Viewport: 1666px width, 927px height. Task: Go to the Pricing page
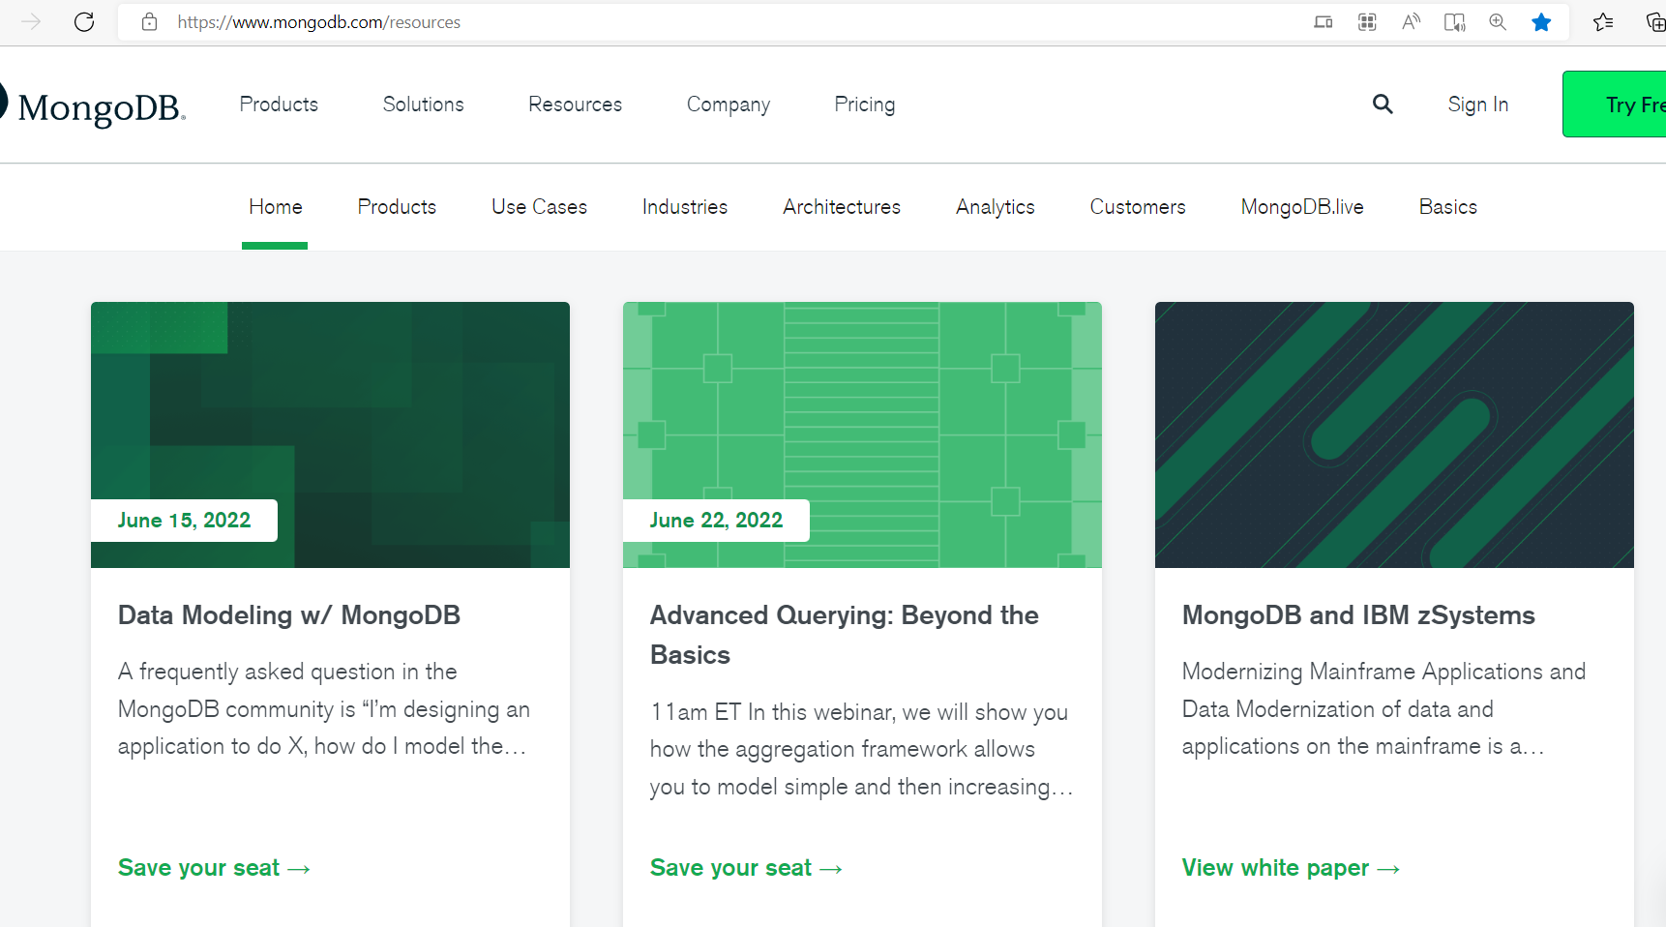(865, 105)
